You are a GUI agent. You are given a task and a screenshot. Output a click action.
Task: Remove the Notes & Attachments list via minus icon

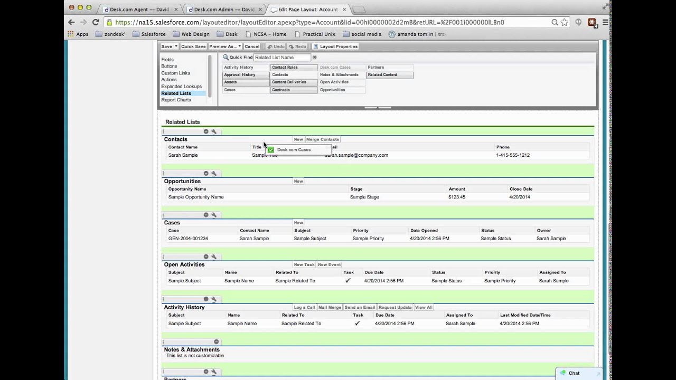tap(216, 341)
